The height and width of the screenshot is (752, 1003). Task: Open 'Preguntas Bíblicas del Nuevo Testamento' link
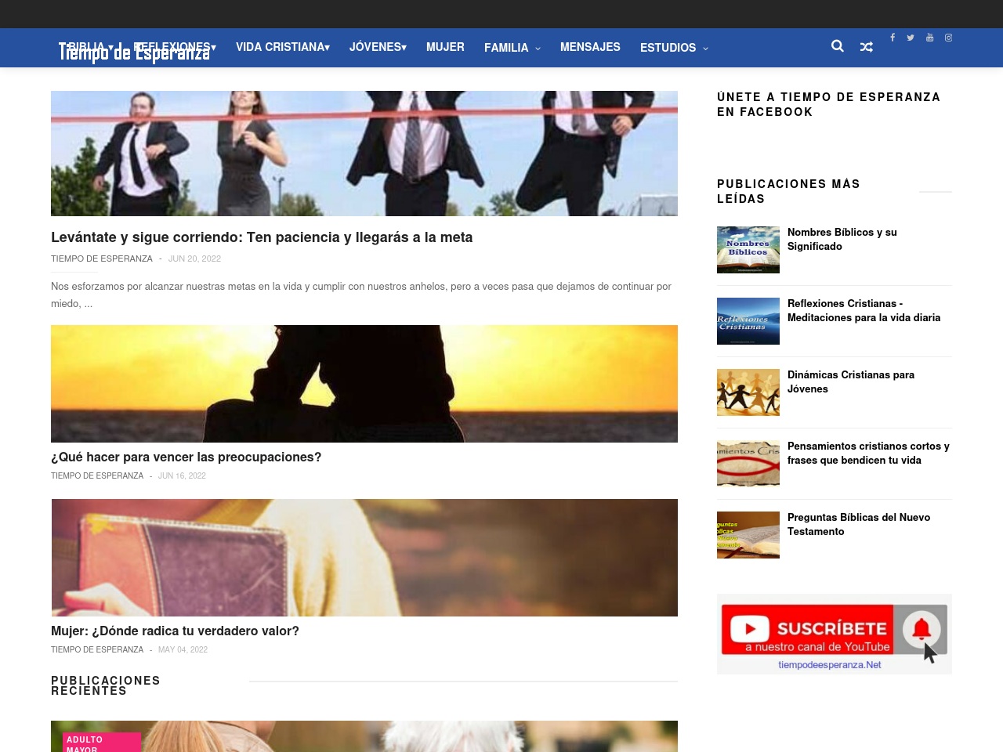(859, 524)
